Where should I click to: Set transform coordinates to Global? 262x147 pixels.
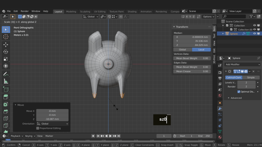[x=182, y=50]
